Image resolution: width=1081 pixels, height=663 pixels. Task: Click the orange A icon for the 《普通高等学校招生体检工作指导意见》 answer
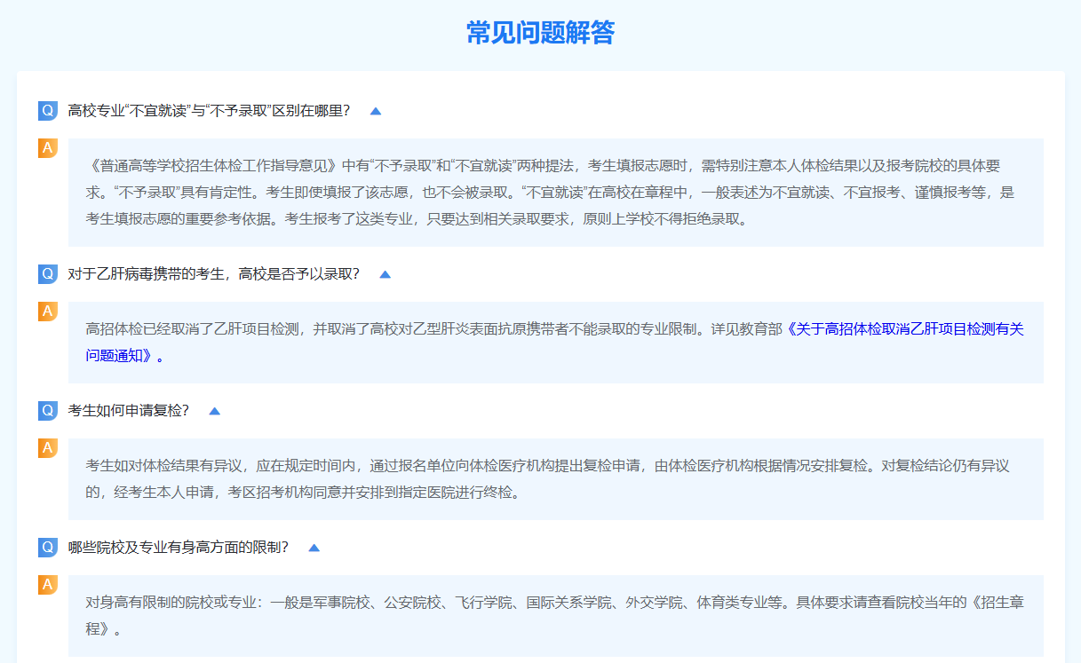pyautogui.click(x=48, y=148)
